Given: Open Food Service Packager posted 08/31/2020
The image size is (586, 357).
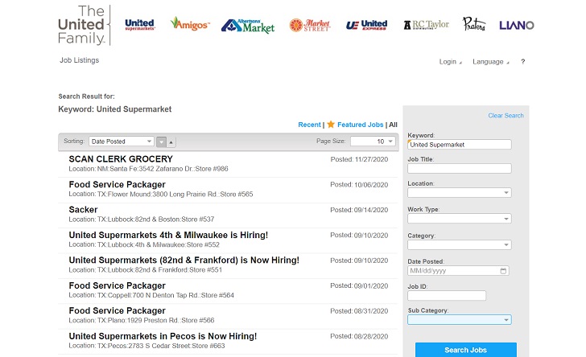Looking at the screenshot, I should [117, 310].
